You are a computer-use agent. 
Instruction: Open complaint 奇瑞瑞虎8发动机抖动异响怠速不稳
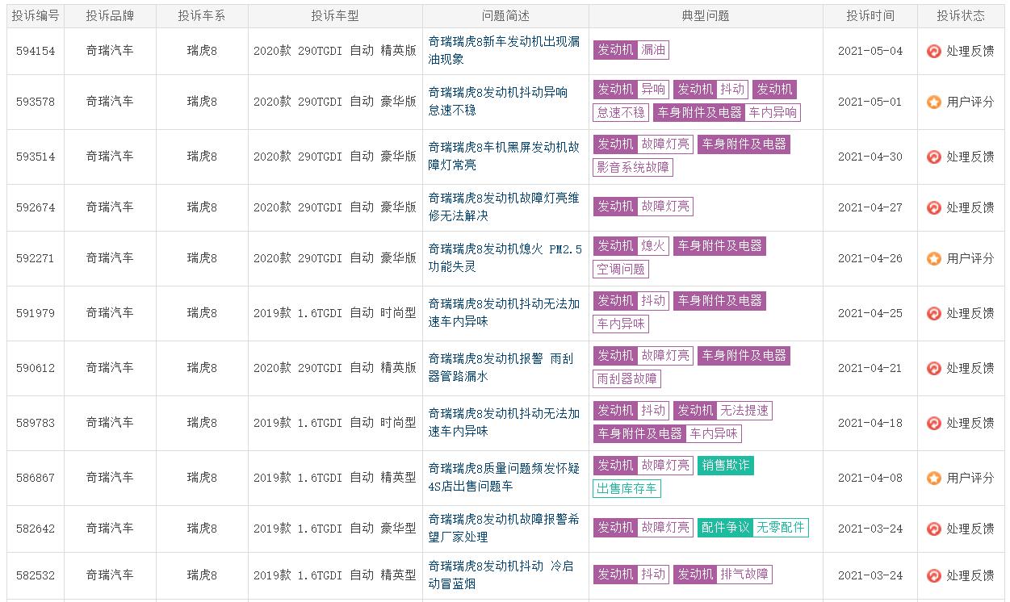pos(498,101)
